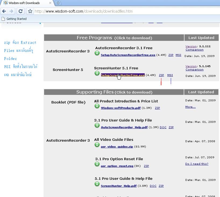Viewport: 220px width, 197px height.
Task: Click the 'Date: Jul. 07, 2009' text
Action: pyautogui.click(x=200, y=157)
